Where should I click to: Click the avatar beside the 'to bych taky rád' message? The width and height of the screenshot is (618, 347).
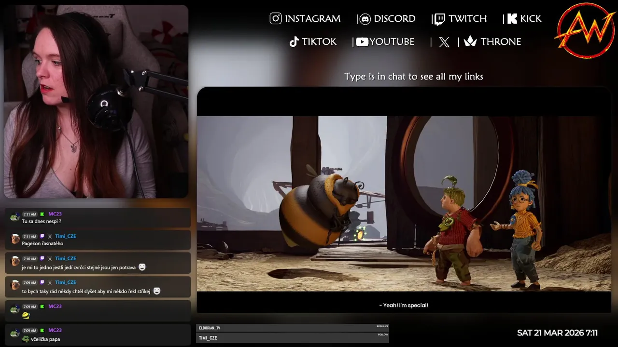(15, 285)
